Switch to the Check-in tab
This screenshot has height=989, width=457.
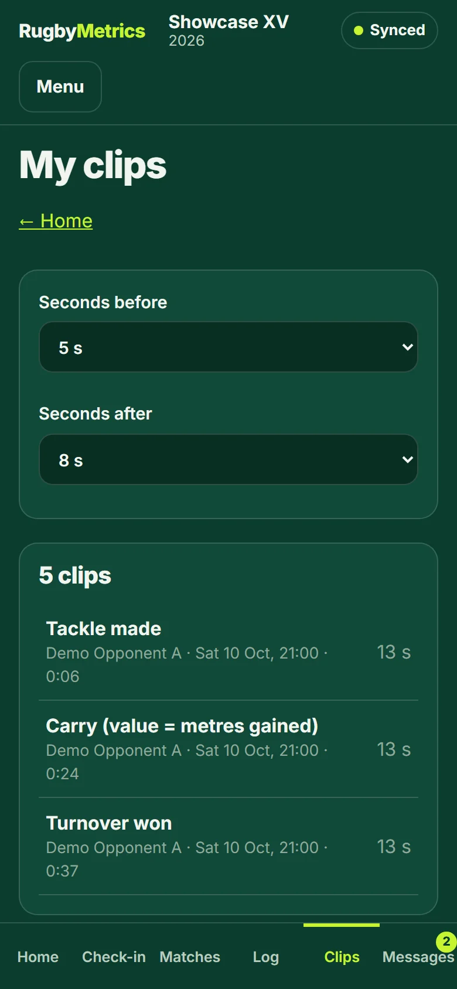(x=114, y=957)
